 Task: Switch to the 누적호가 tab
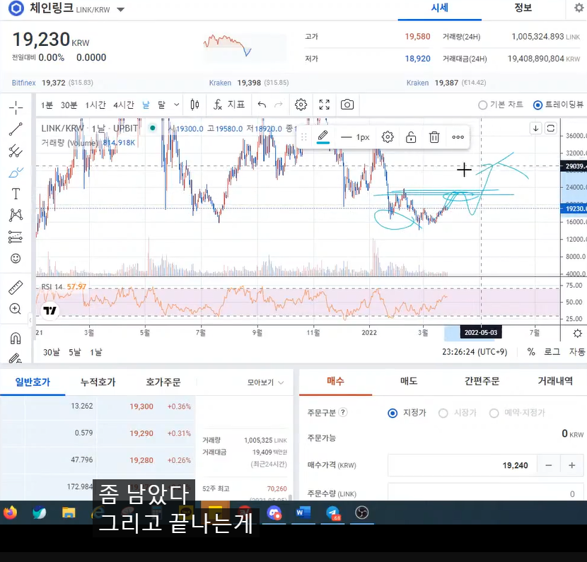click(x=98, y=382)
